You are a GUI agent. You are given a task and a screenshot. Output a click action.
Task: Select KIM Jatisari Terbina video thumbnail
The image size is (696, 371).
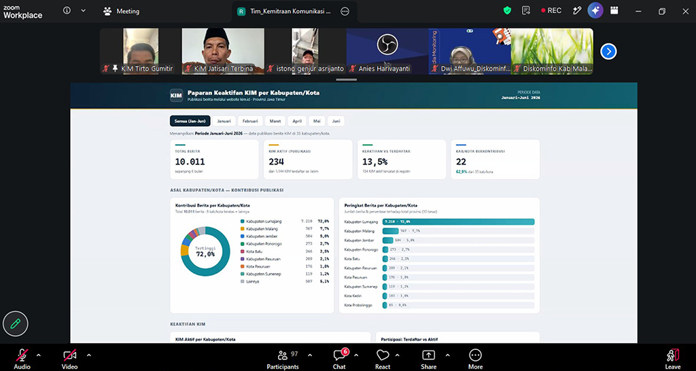tap(223, 51)
